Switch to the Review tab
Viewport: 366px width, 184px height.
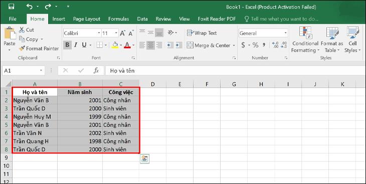pyautogui.click(x=163, y=19)
